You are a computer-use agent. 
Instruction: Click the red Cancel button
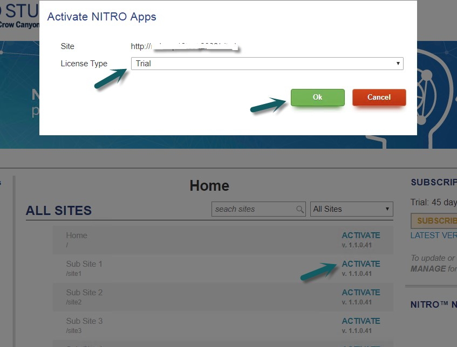point(379,97)
